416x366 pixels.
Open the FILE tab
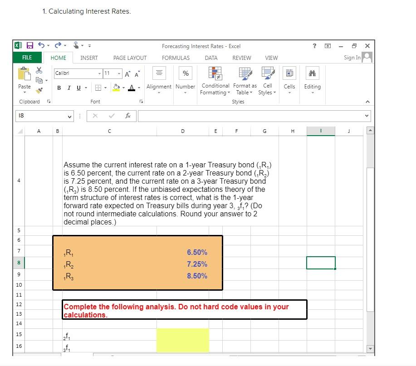(27, 58)
